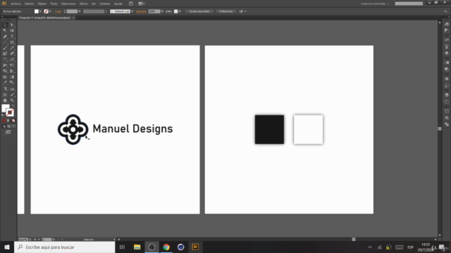This screenshot has height=253, width=451.
Task: Open the Pathfinder panel at dock bottom
Action: [447, 124]
